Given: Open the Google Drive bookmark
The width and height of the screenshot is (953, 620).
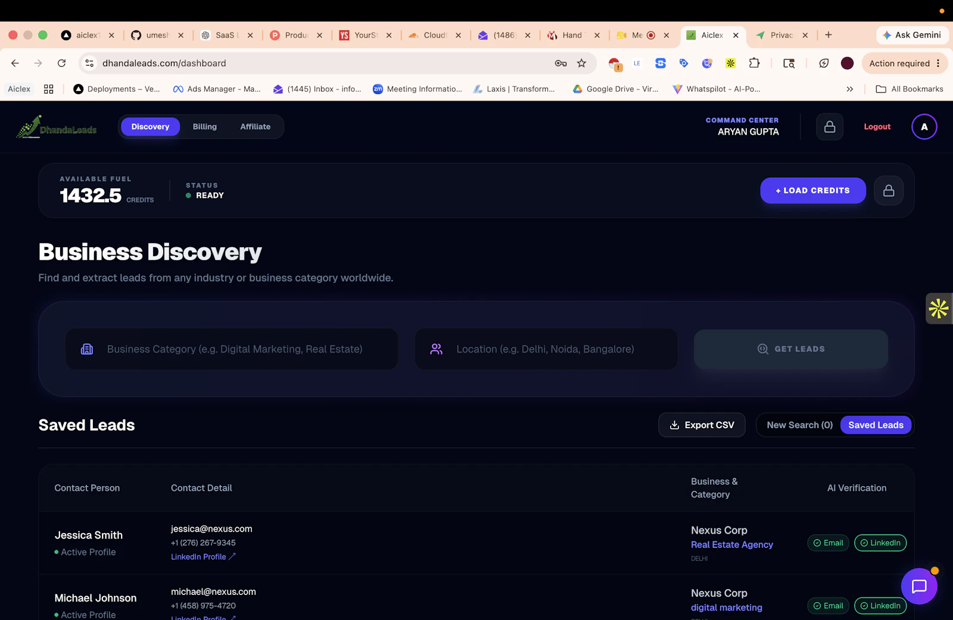Looking at the screenshot, I should click(616, 89).
